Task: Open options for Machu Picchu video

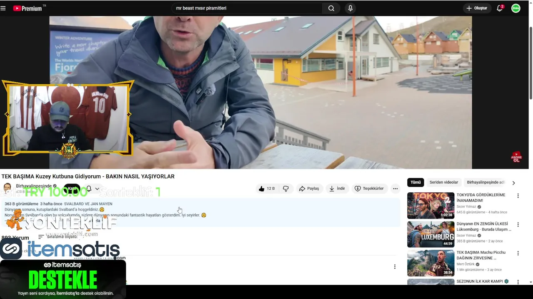Action: click(x=518, y=253)
